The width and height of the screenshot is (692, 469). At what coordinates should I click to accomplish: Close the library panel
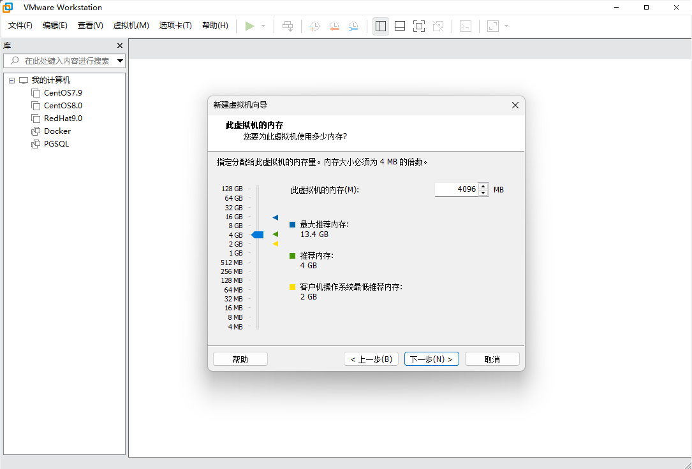tap(120, 45)
